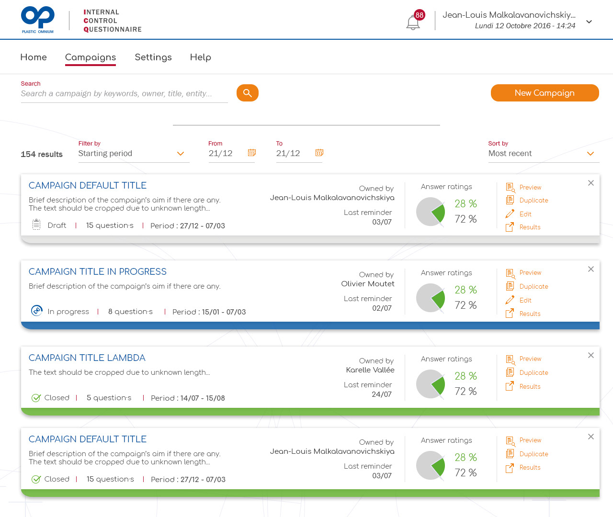
Task: Open the Help tab
Action: 201,57
